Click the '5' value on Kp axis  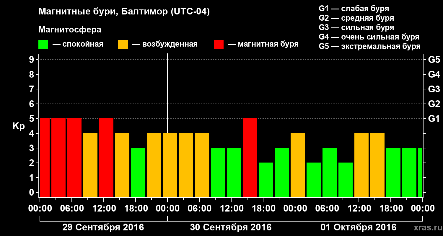click(x=32, y=119)
